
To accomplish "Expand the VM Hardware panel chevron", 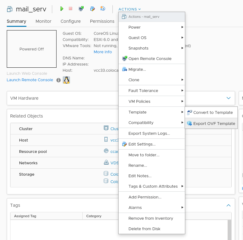I will pos(228,98).
